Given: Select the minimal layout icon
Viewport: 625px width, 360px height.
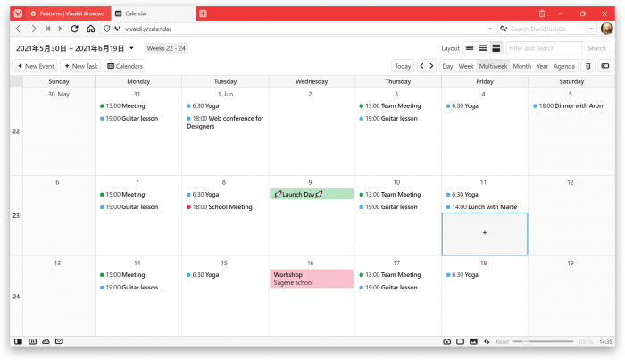Looking at the screenshot, I should (470, 48).
